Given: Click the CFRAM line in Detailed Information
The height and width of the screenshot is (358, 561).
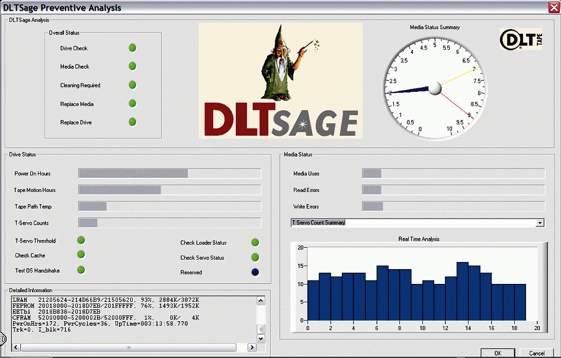Looking at the screenshot, I should [105, 318].
